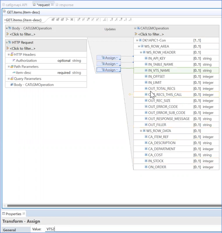Click the connection handle of OUT_RECS_THIS_CALL
This screenshot has width=222, height=233.
coord(129,94)
